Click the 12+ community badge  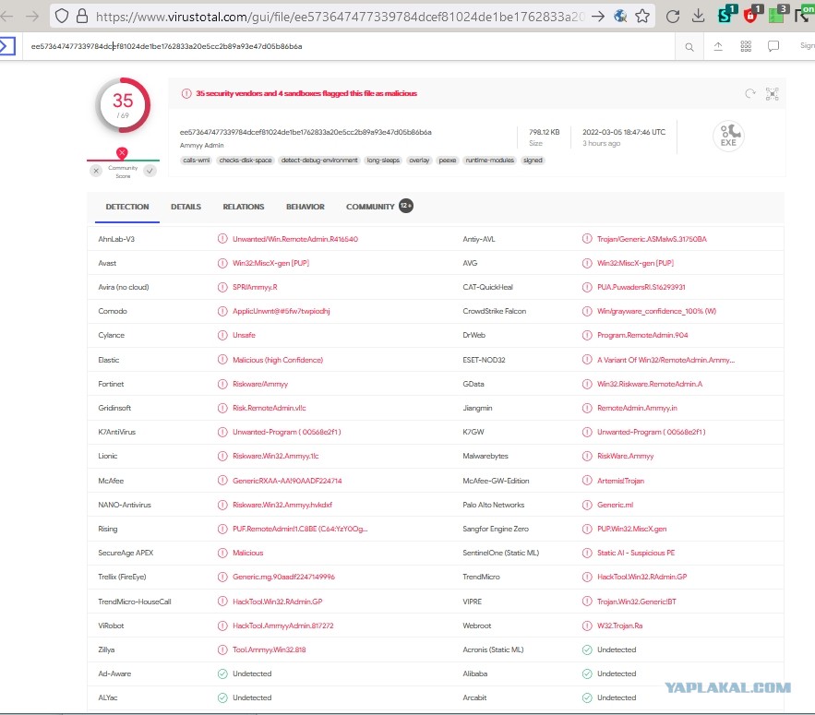point(406,206)
